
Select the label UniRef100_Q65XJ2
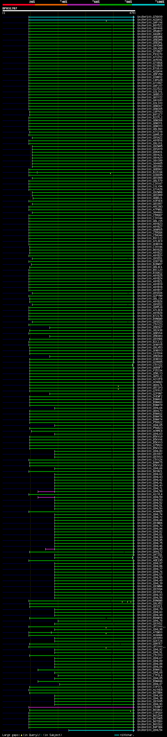click(150, 376)
